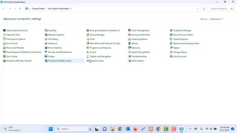237x133 pixels.
Task: Open Troubleshooting link
Action: (x=139, y=57)
